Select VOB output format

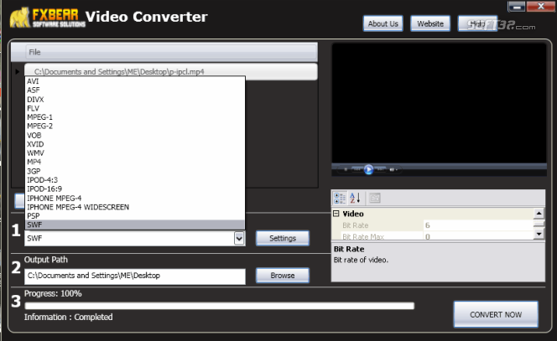pyautogui.click(x=135, y=135)
